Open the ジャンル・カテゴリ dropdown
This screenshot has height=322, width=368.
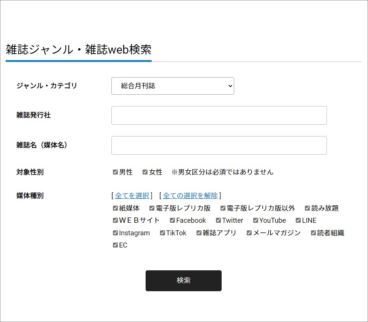[173, 86]
